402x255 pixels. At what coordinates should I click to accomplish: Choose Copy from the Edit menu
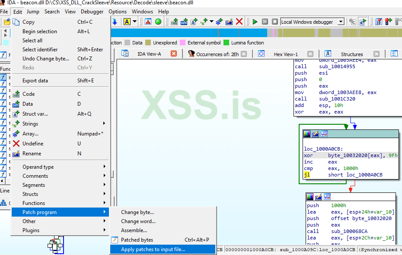pos(60,22)
